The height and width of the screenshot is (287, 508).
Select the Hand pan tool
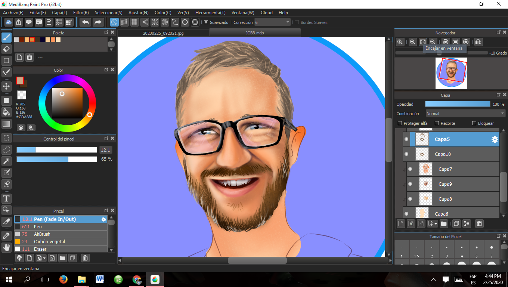coord(6,247)
